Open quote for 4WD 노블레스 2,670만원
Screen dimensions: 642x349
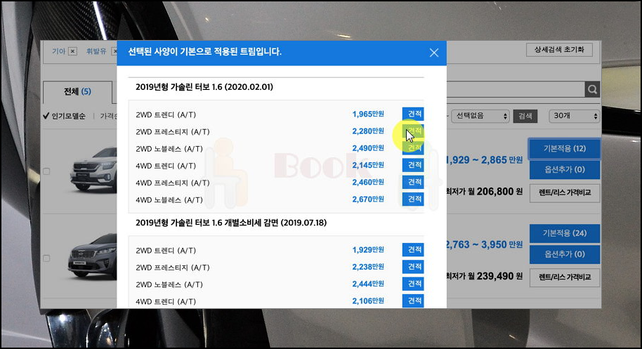pyautogui.click(x=413, y=199)
